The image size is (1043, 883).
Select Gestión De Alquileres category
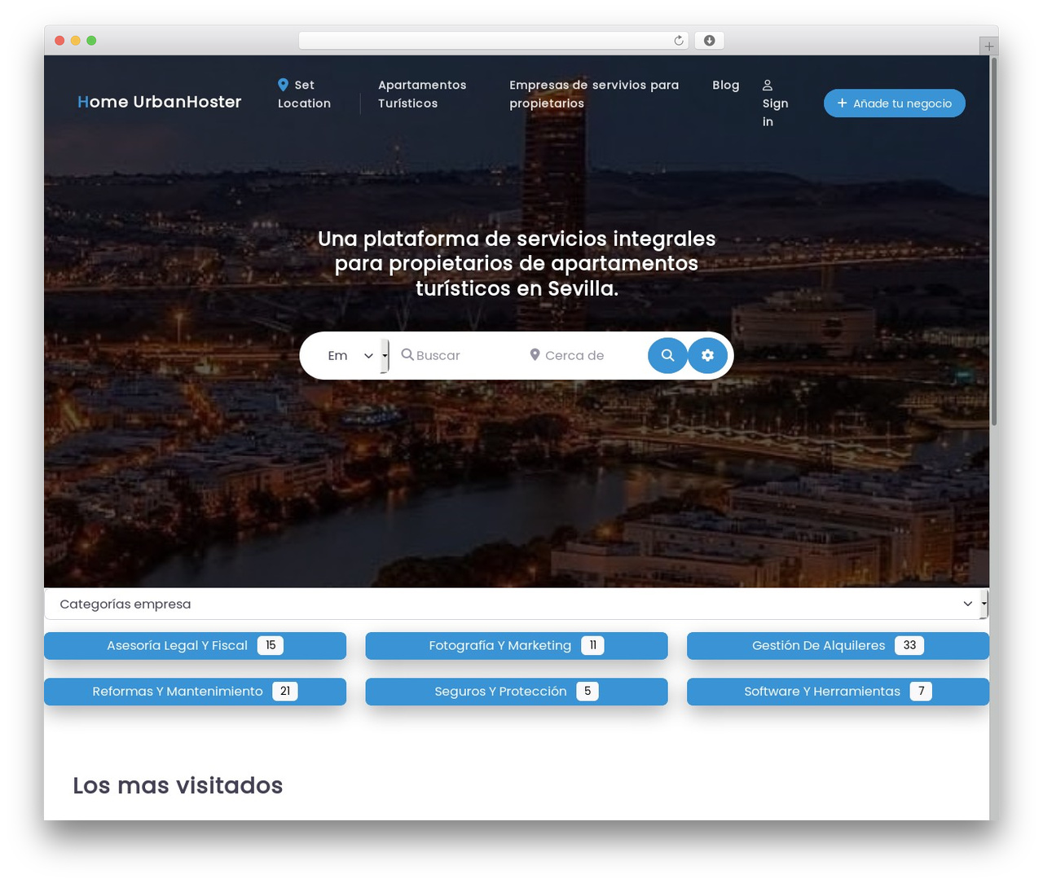(x=838, y=645)
